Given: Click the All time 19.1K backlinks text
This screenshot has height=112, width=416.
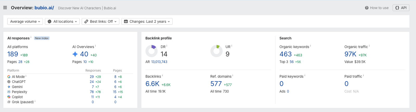Looking at the screenshot, I should 155,91.
